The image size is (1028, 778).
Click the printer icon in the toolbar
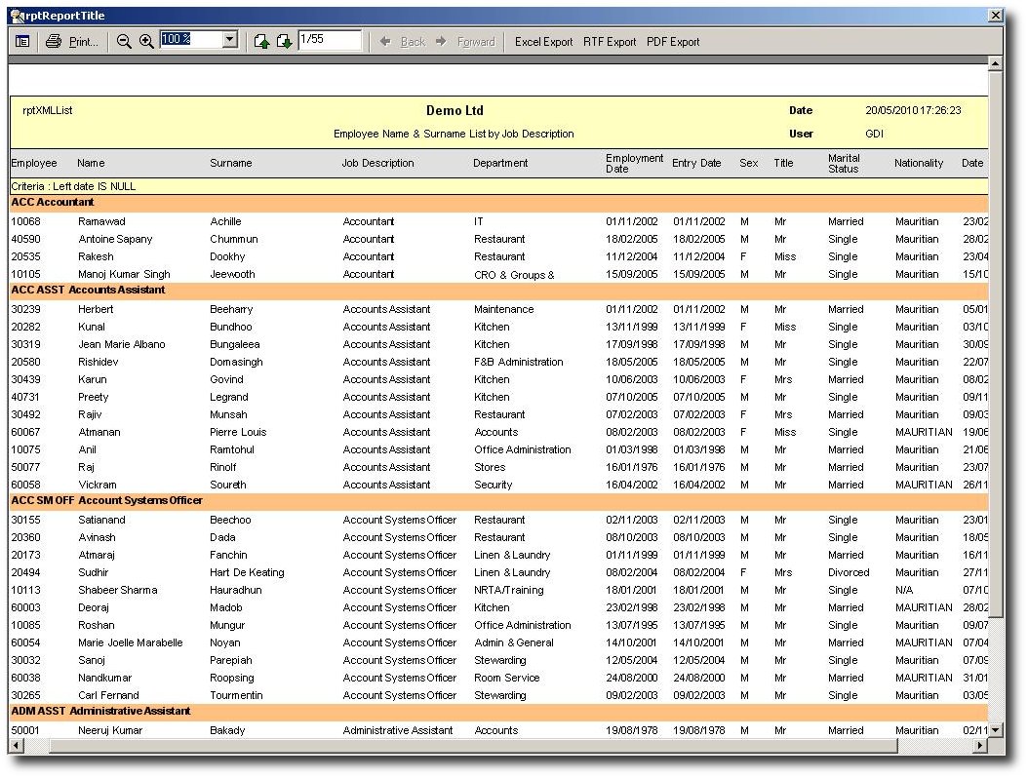tap(54, 41)
